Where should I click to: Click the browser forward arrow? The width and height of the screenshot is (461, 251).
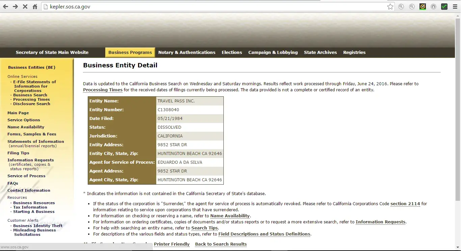(x=15, y=7)
